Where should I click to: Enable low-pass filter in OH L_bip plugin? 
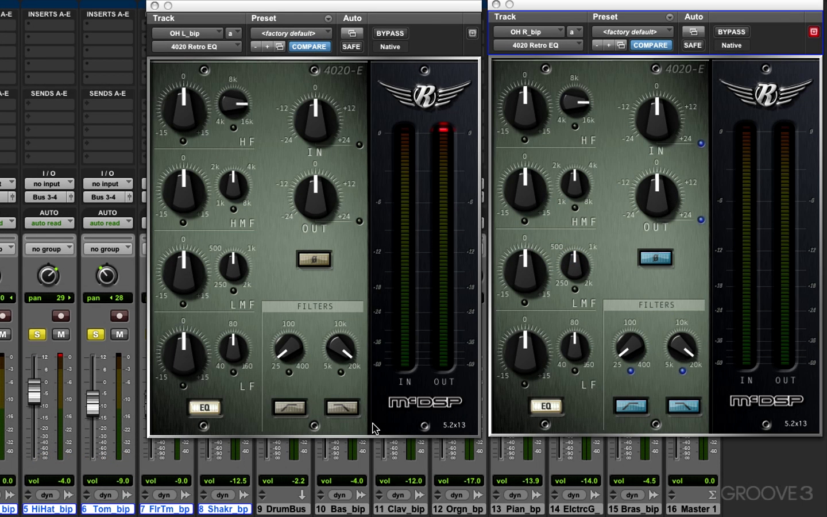342,407
